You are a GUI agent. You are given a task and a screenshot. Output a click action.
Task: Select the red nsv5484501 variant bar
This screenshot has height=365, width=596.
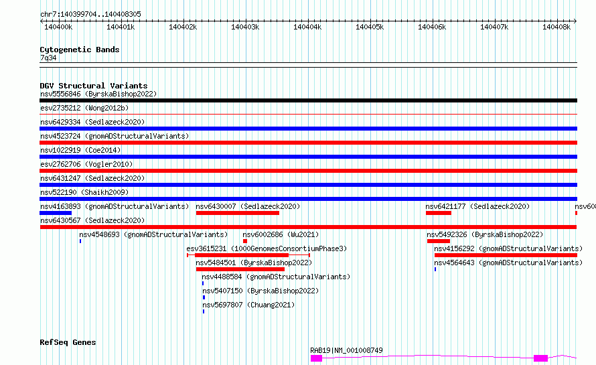pyautogui.click(x=240, y=269)
